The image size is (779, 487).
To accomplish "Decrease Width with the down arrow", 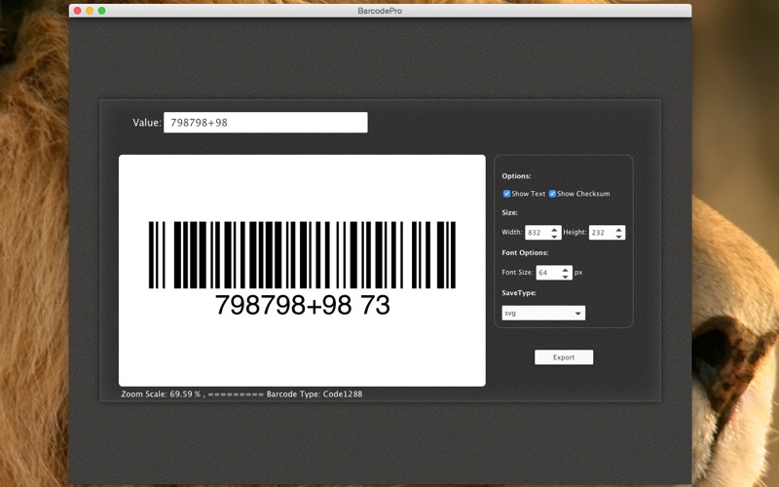I will point(555,236).
